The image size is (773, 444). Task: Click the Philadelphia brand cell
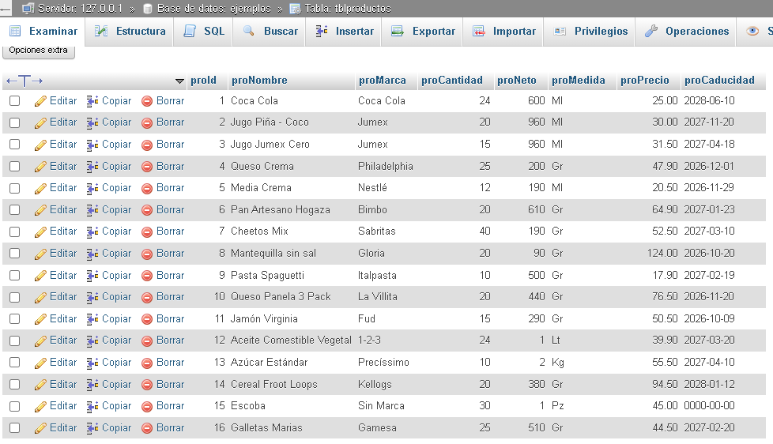[385, 167]
